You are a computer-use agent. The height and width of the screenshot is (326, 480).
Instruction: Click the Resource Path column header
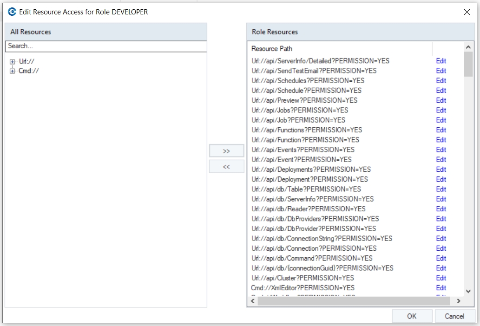click(x=340, y=49)
